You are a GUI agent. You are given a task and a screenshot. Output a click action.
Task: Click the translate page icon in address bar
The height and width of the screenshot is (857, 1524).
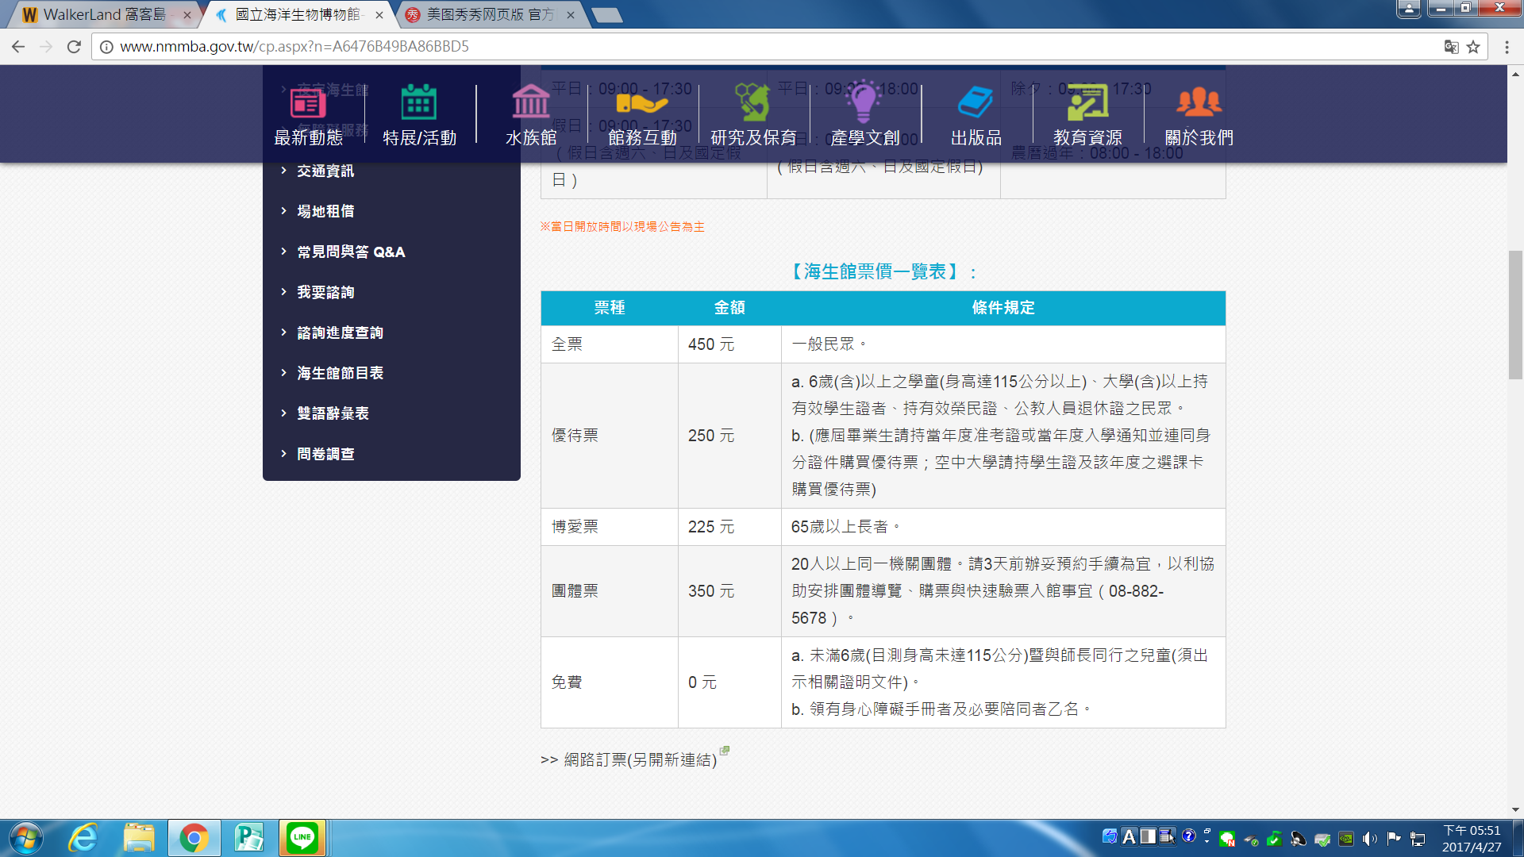point(1451,47)
